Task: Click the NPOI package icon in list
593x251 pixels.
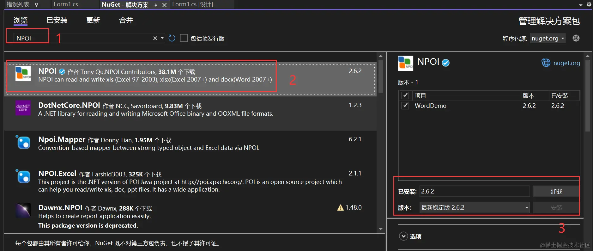Action: (23, 74)
